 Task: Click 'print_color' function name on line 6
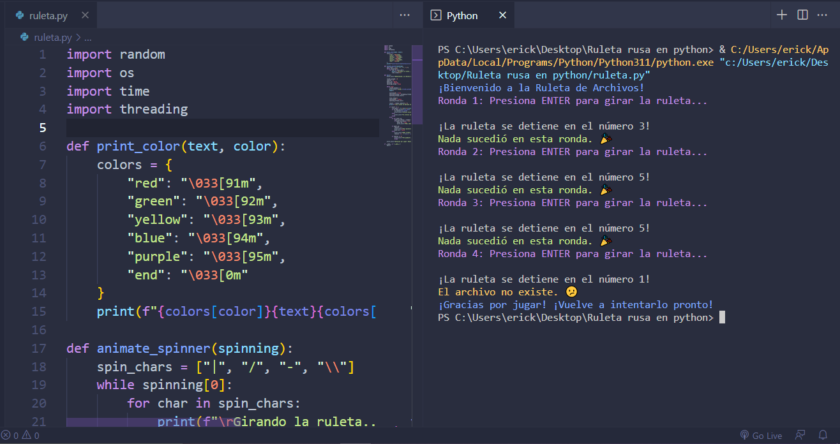tap(139, 146)
